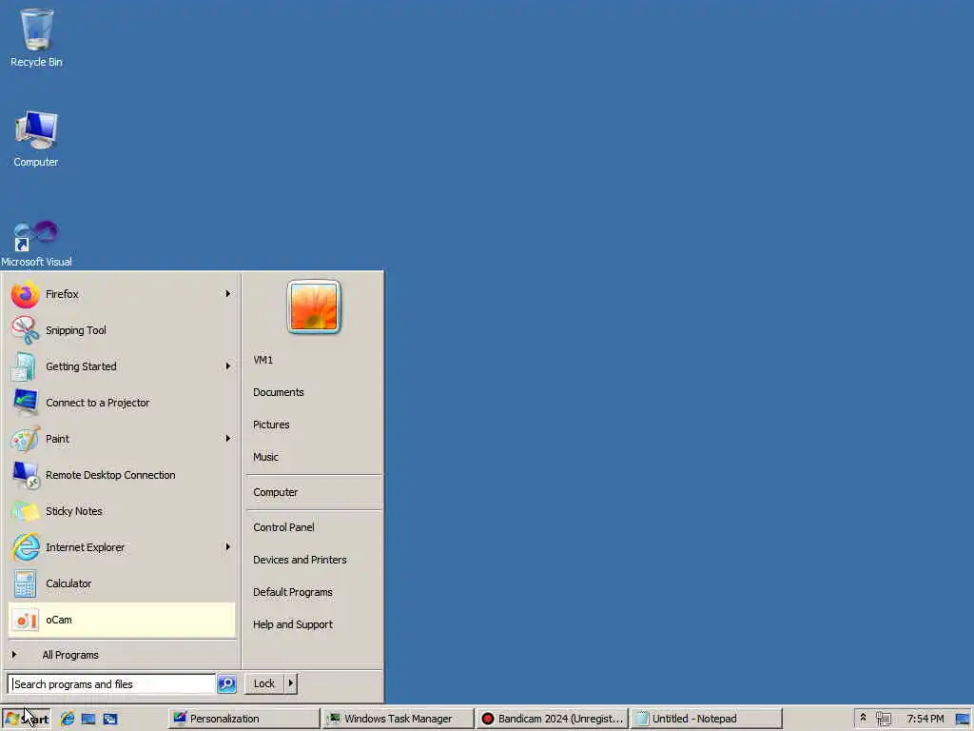The width and height of the screenshot is (974, 731).
Task: Open the Getting Started icon
Action: (x=25, y=366)
